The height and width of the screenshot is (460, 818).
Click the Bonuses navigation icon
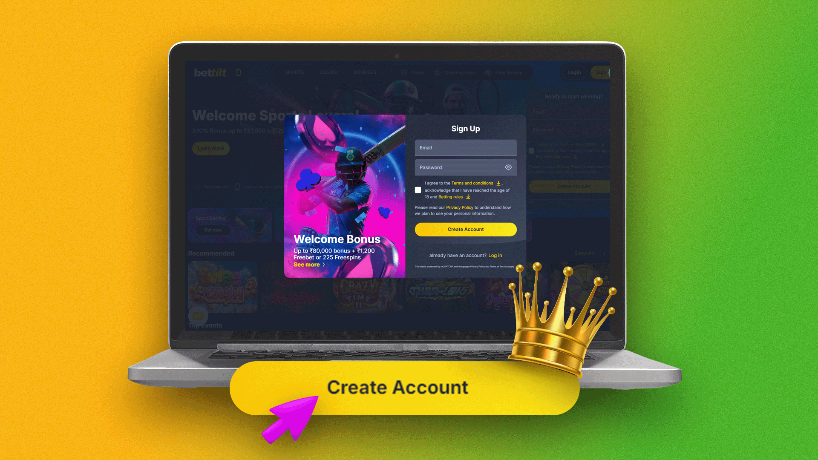[x=365, y=72]
